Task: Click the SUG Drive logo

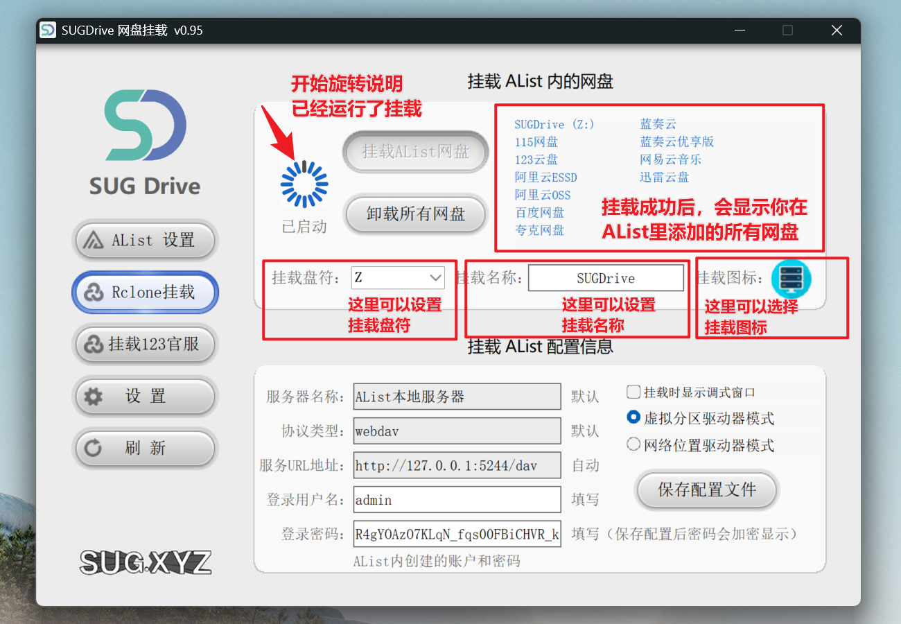Action: (145, 142)
